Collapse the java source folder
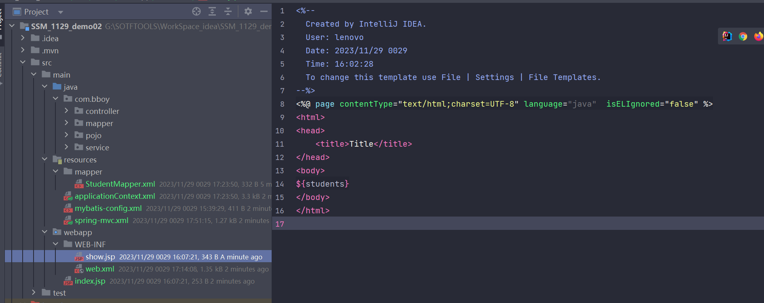The image size is (764, 303). coord(45,86)
